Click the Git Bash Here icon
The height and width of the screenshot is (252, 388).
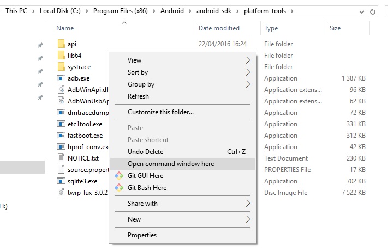point(119,188)
